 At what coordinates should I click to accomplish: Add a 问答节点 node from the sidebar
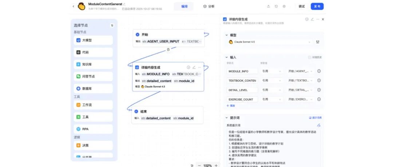[93, 77]
